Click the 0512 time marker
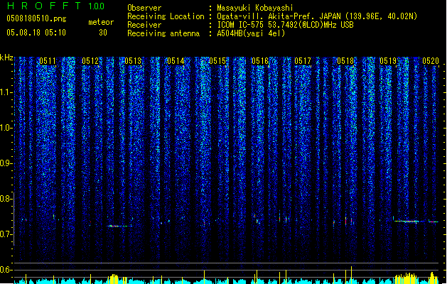This screenshot has width=447, height=284. (x=90, y=61)
